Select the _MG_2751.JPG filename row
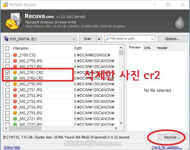 [x=30, y=90]
